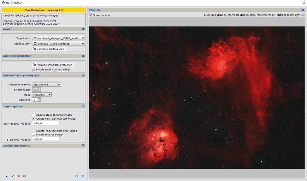Click the red X cancel icon

pyautogui.click(x=19, y=176)
